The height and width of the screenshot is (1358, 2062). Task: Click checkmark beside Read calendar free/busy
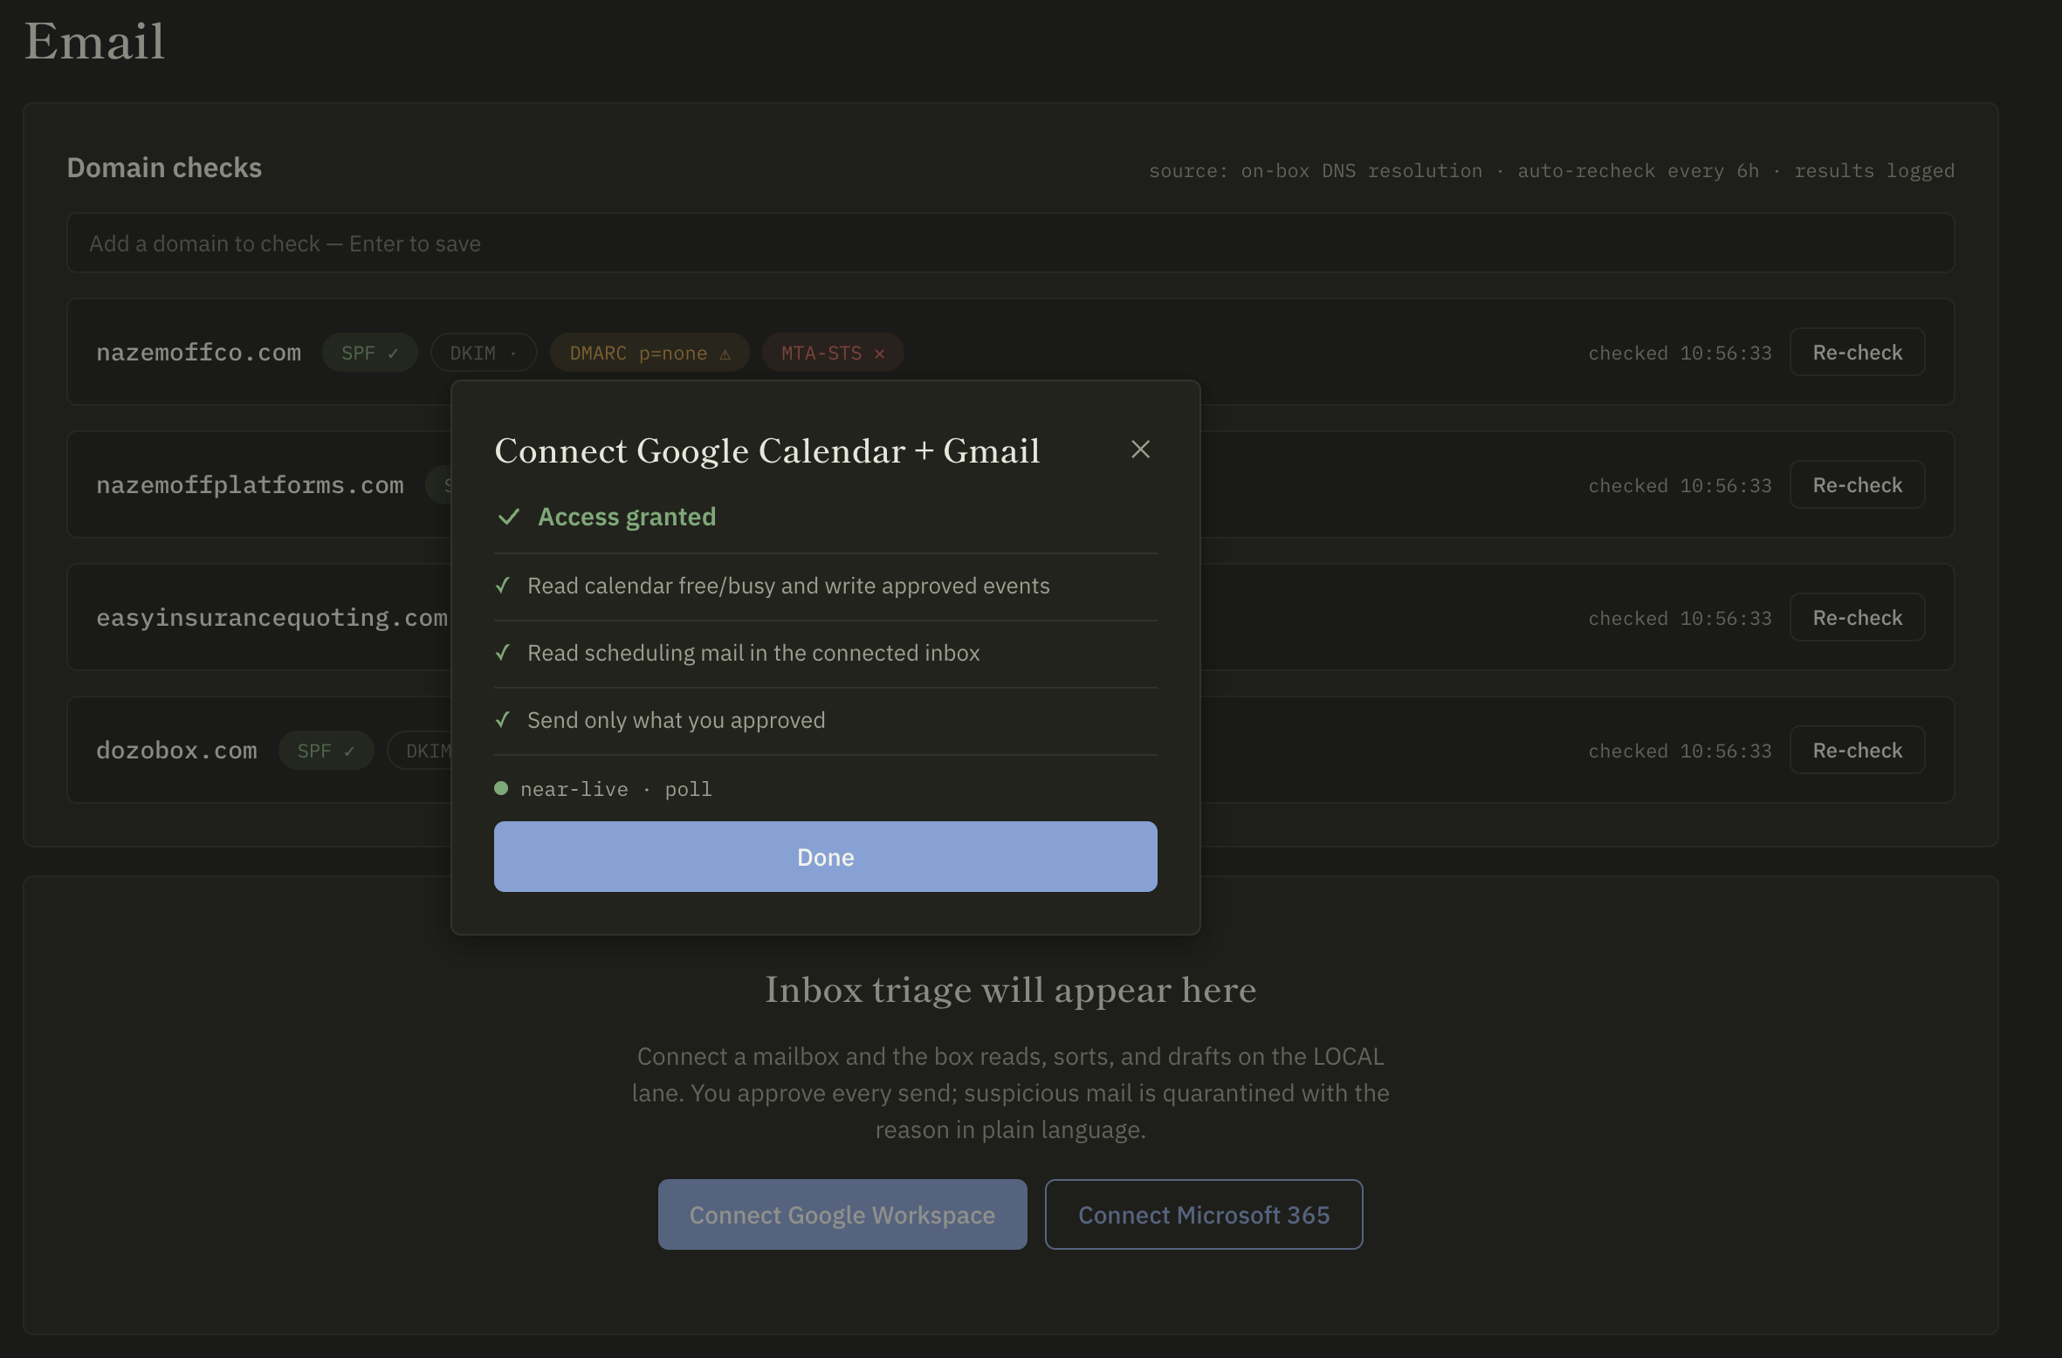503,586
